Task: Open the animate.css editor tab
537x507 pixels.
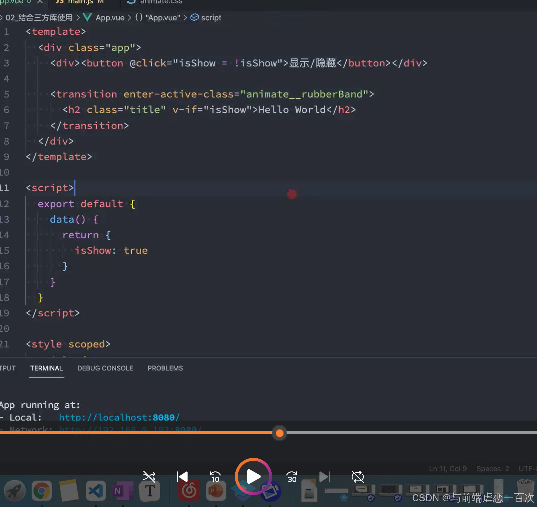Action: 155,2
